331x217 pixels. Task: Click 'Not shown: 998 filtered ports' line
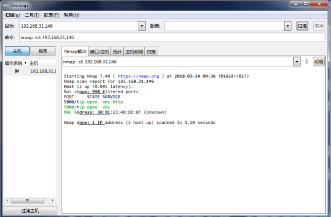[x=101, y=92]
